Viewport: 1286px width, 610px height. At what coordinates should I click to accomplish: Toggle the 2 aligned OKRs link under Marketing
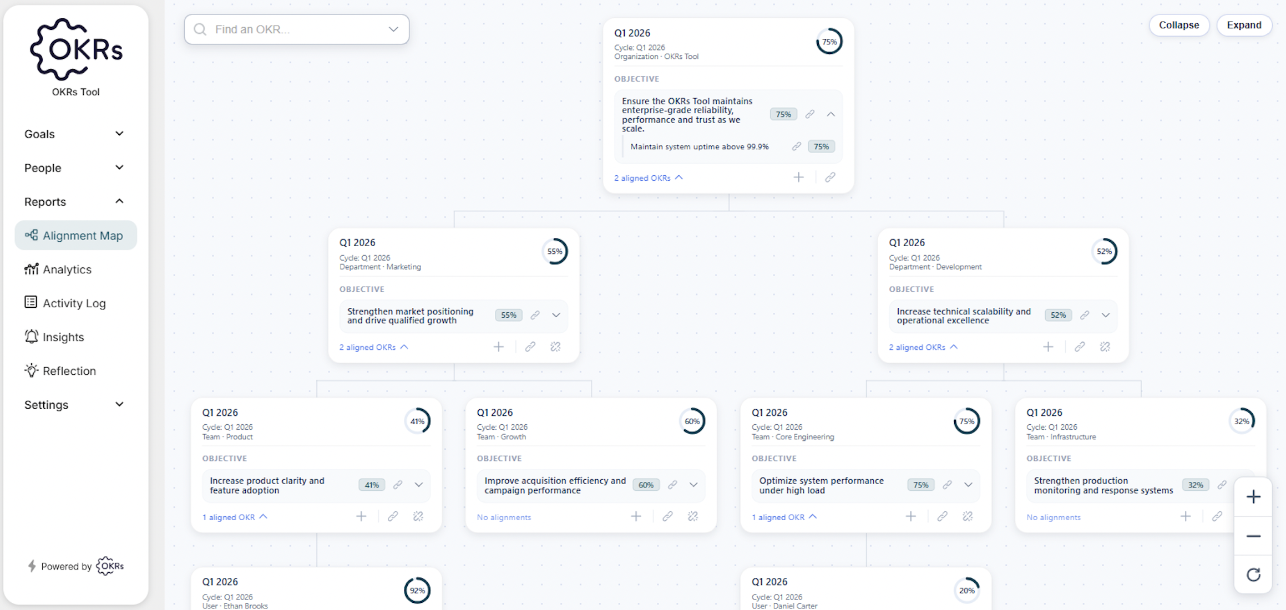click(x=373, y=347)
